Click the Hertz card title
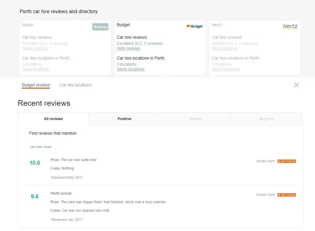This screenshot has height=231, width=315. (217, 25)
